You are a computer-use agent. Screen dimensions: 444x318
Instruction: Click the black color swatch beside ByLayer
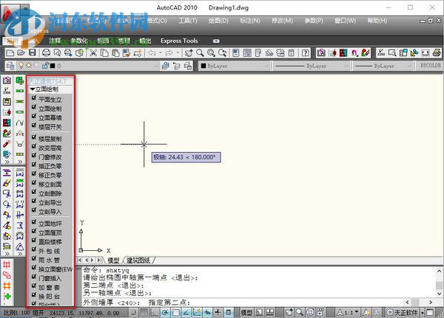pyautogui.click(x=204, y=66)
